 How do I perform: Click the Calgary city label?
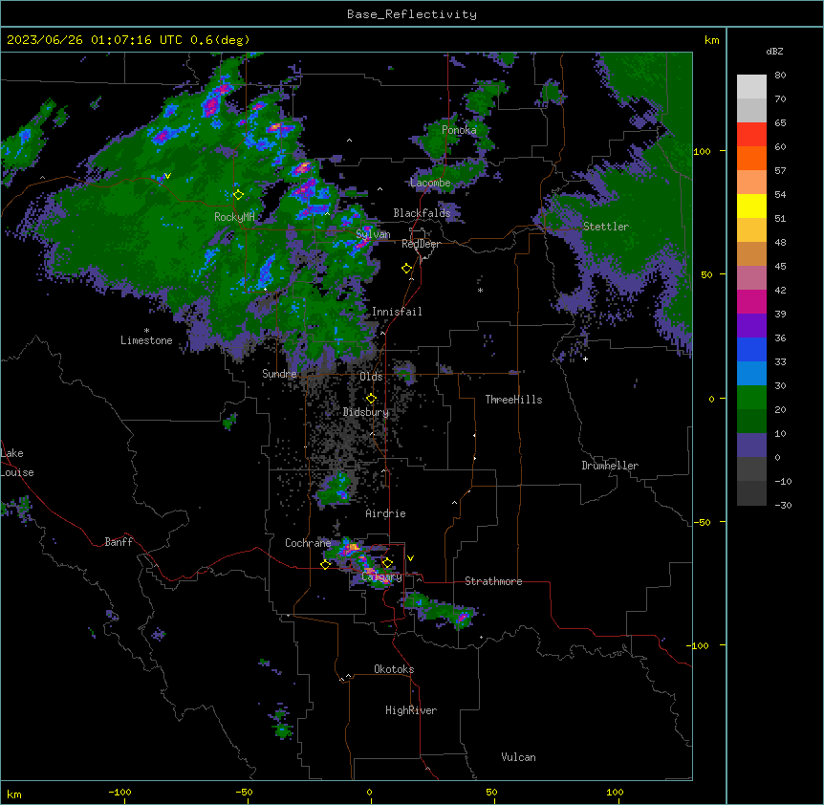pos(382,577)
